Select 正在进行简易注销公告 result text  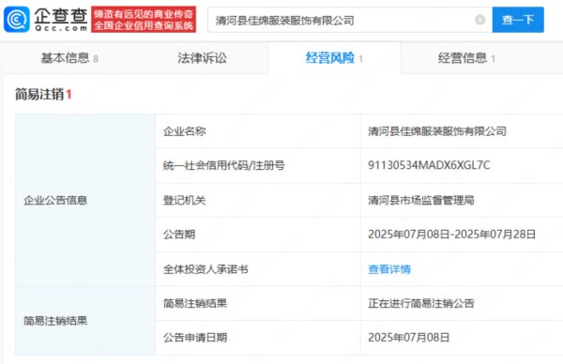click(x=420, y=303)
